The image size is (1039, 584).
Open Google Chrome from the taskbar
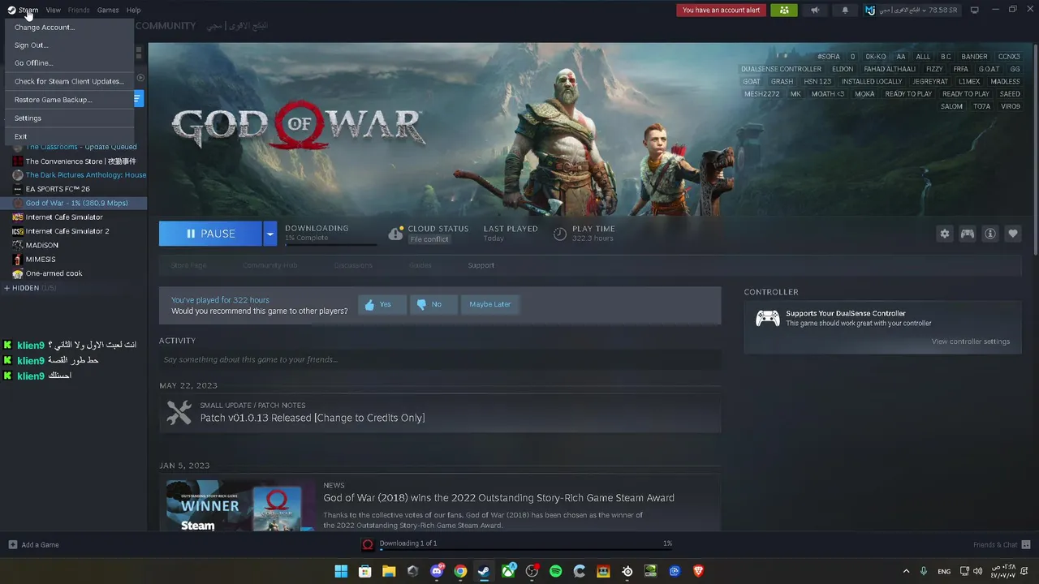460,571
